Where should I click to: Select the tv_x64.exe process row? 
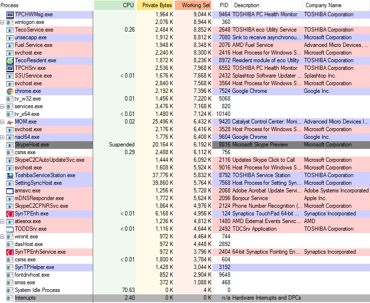pyautogui.click(x=185, y=114)
